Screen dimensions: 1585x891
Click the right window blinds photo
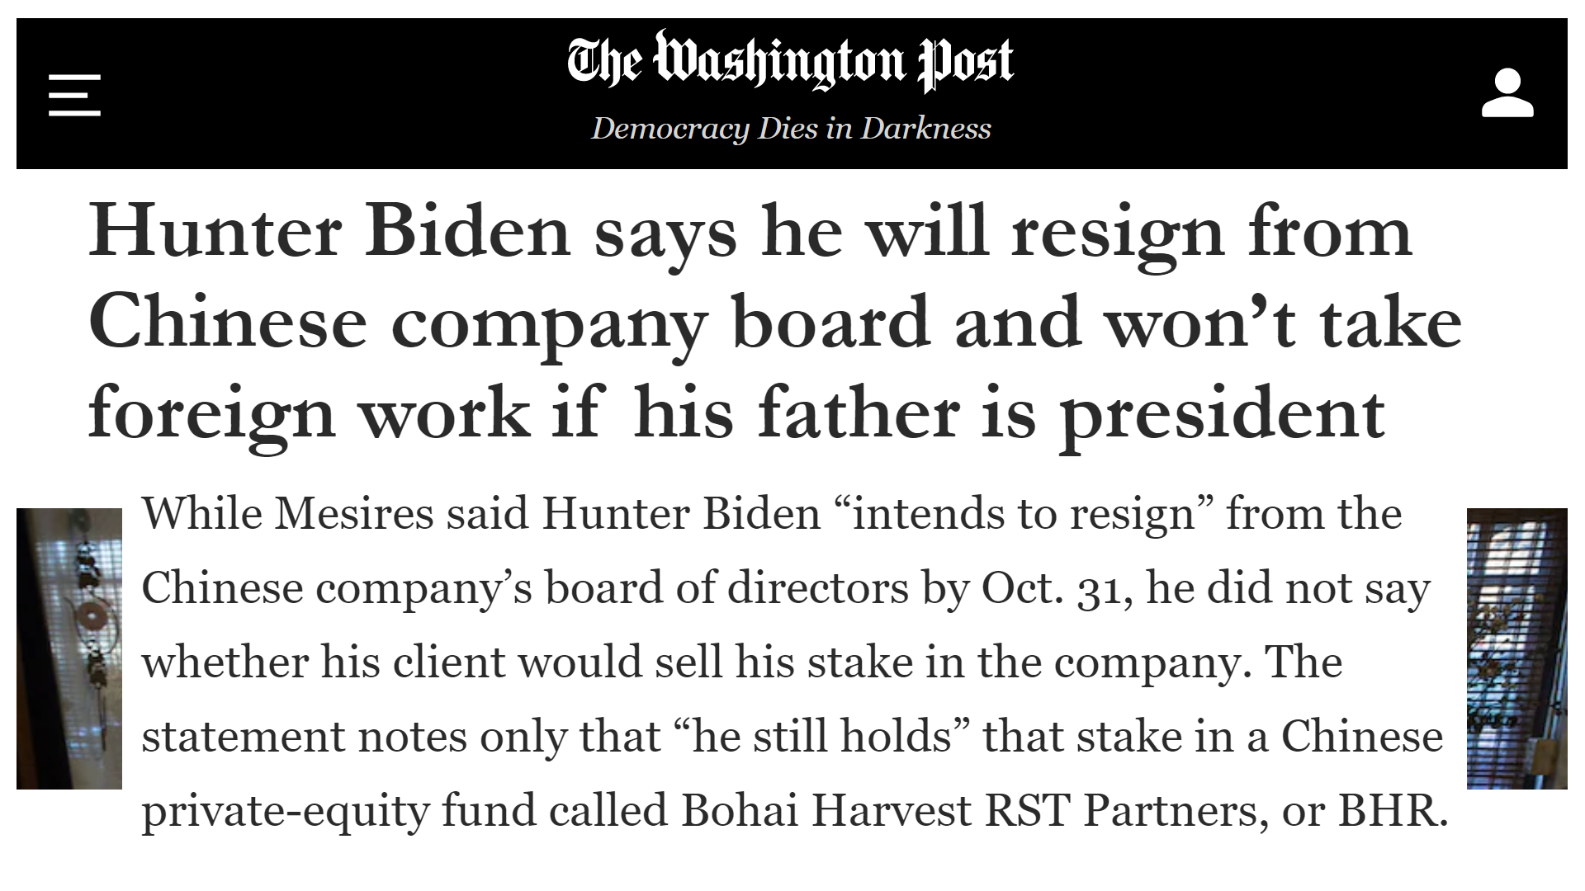(x=1516, y=648)
